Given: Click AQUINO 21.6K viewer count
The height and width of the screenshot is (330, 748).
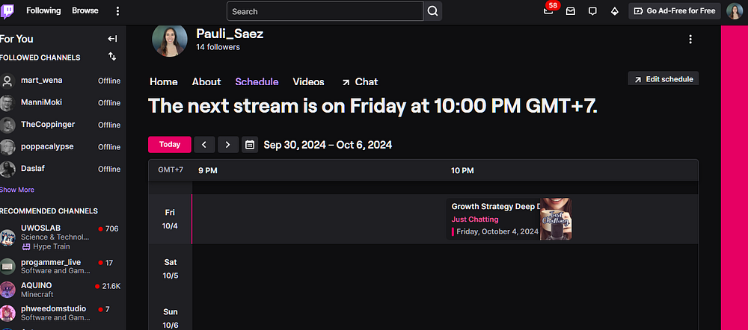Looking at the screenshot, I should (108, 286).
